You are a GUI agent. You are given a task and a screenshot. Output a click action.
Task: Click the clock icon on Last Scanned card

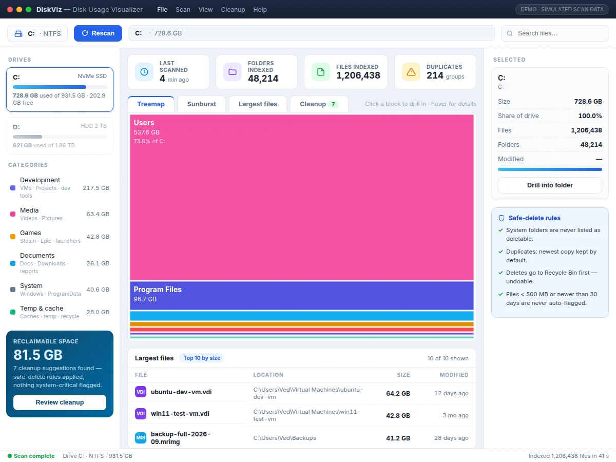[x=144, y=72]
